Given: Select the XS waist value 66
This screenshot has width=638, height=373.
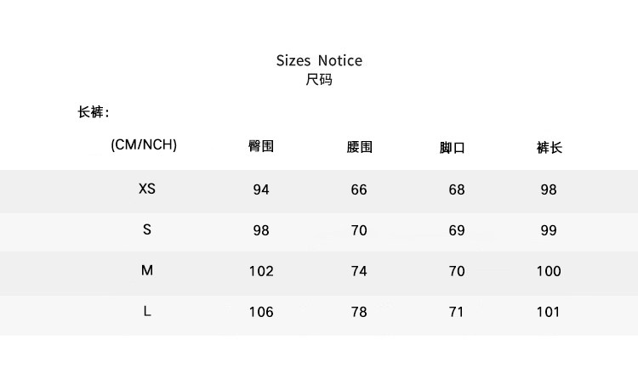Looking at the screenshot, I should [x=359, y=189].
